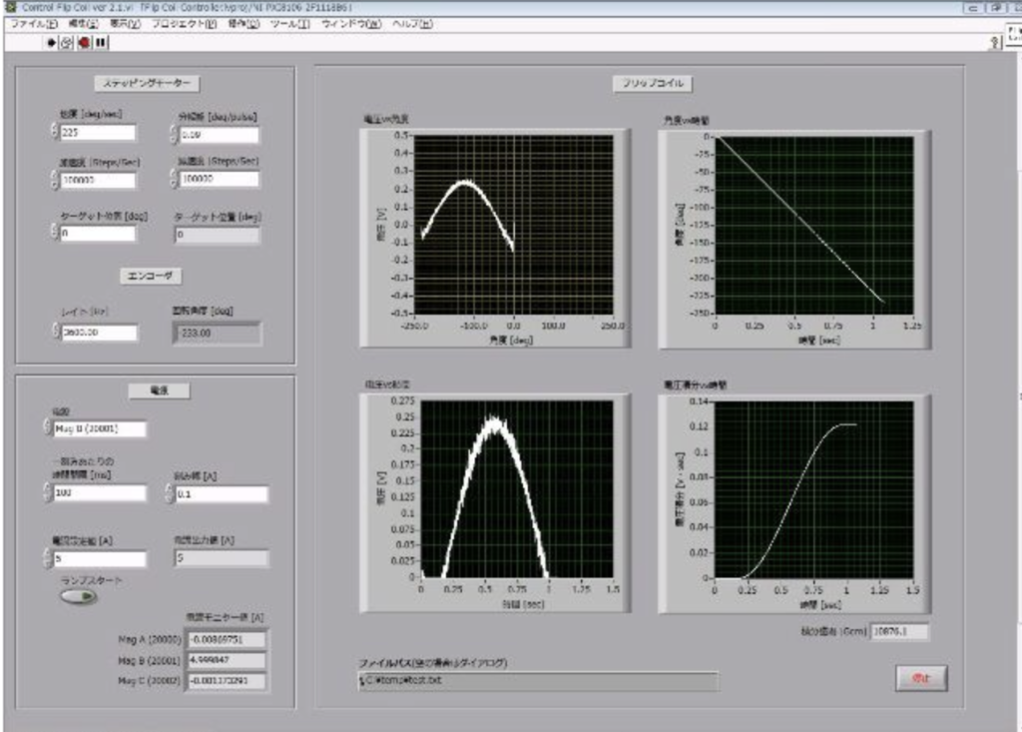The width and height of the screenshot is (1022, 732).
Task: Click the ターゲット位置 [deg] input field
Action: coord(98,233)
